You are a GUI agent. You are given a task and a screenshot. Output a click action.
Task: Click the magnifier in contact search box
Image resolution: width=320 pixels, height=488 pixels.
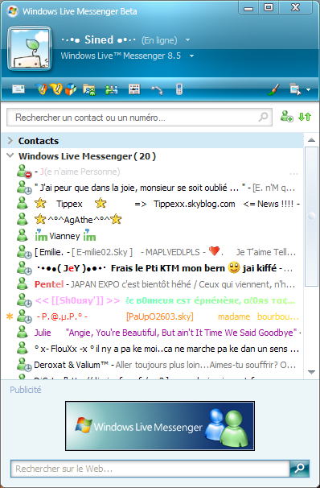264,117
